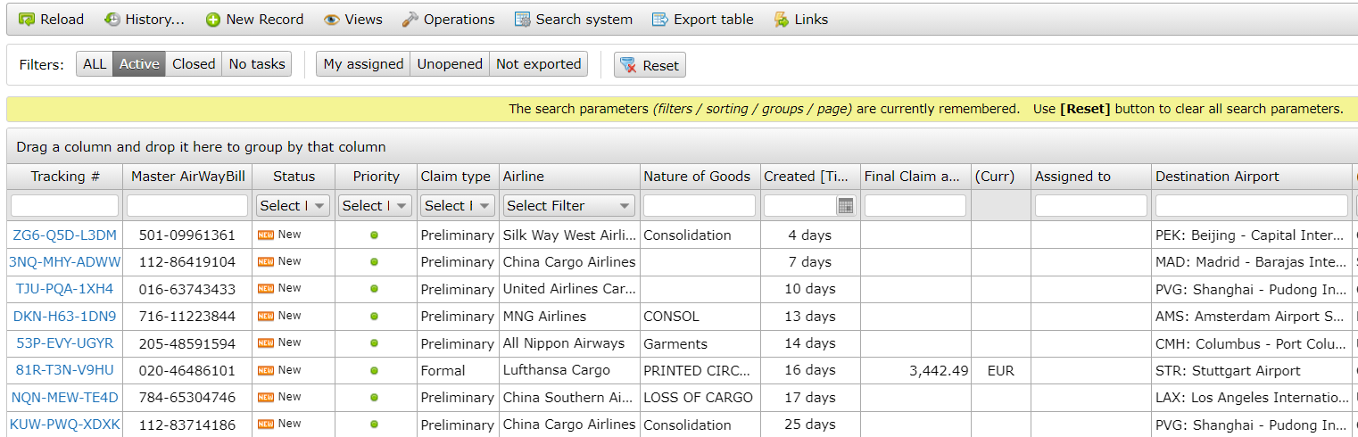Toggle the Closed filter
This screenshot has height=437, width=1358.
(x=194, y=64)
